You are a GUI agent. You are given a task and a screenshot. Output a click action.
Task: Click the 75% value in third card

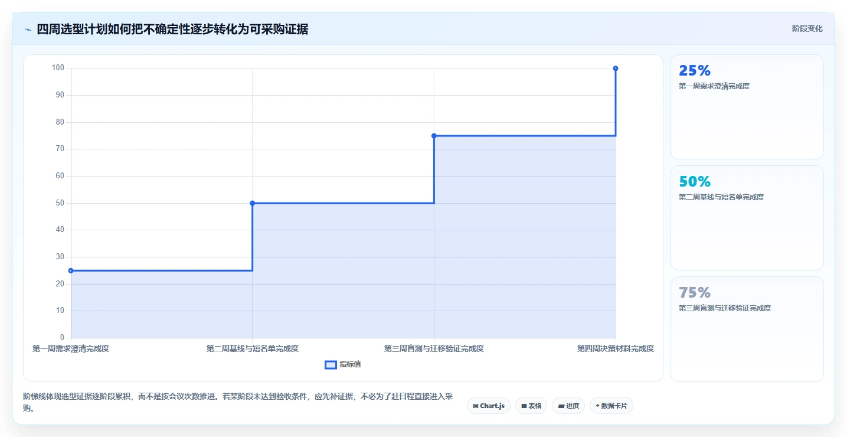[695, 293]
